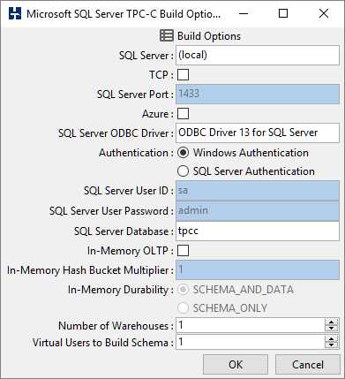
Task: Tick the Azure checkbox
Action: [x=183, y=114]
